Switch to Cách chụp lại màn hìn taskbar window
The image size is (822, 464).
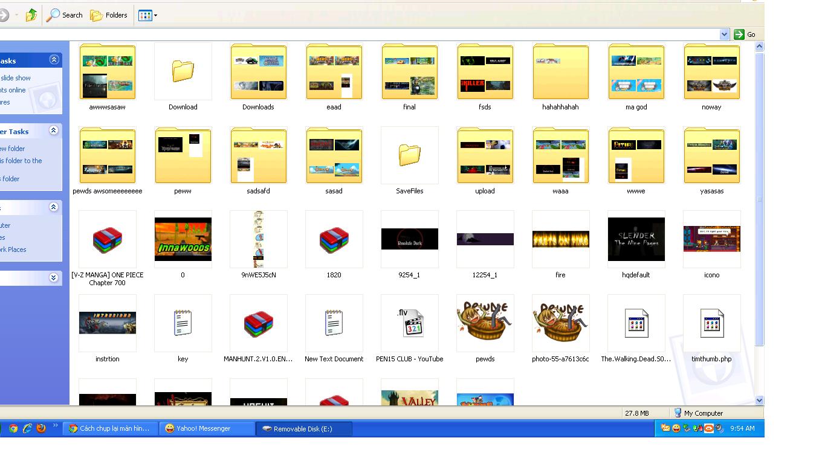(x=111, y=428)
